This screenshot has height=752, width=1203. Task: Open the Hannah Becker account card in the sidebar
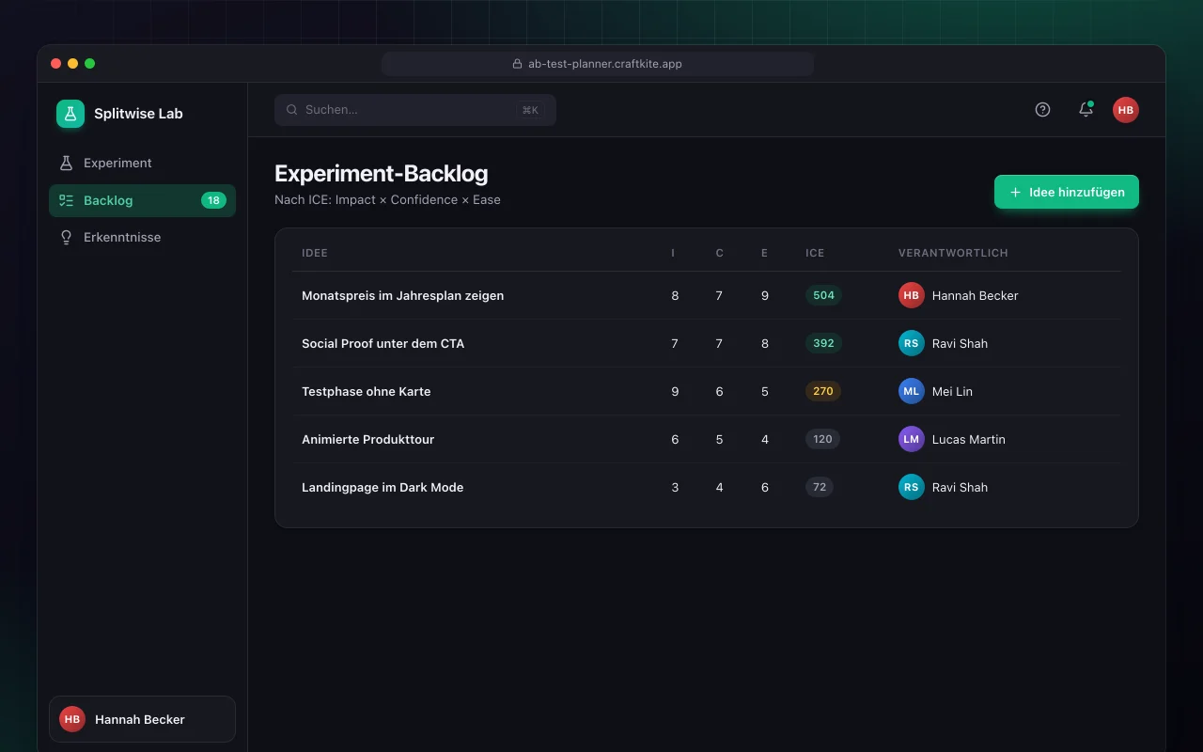pos(142,719)
